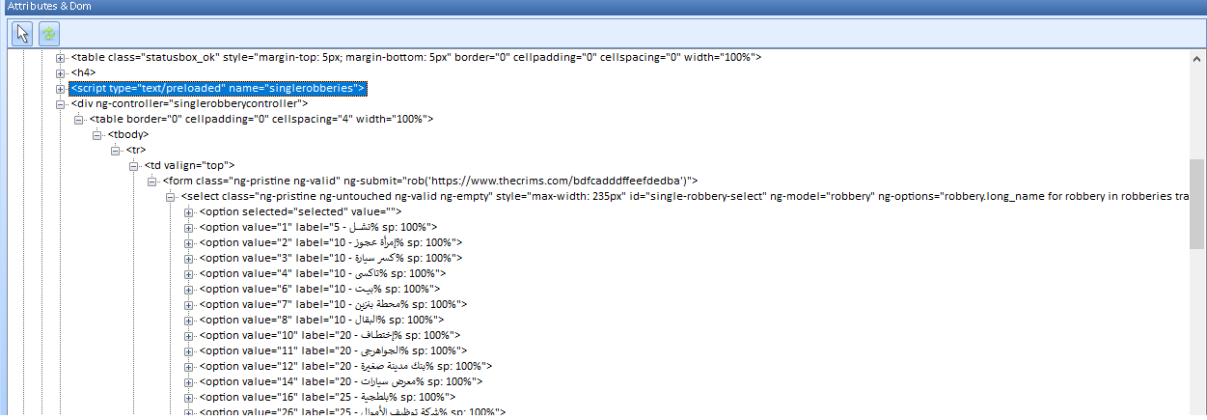Click the vertical scrollbar thumb

tap(1197, 205)
